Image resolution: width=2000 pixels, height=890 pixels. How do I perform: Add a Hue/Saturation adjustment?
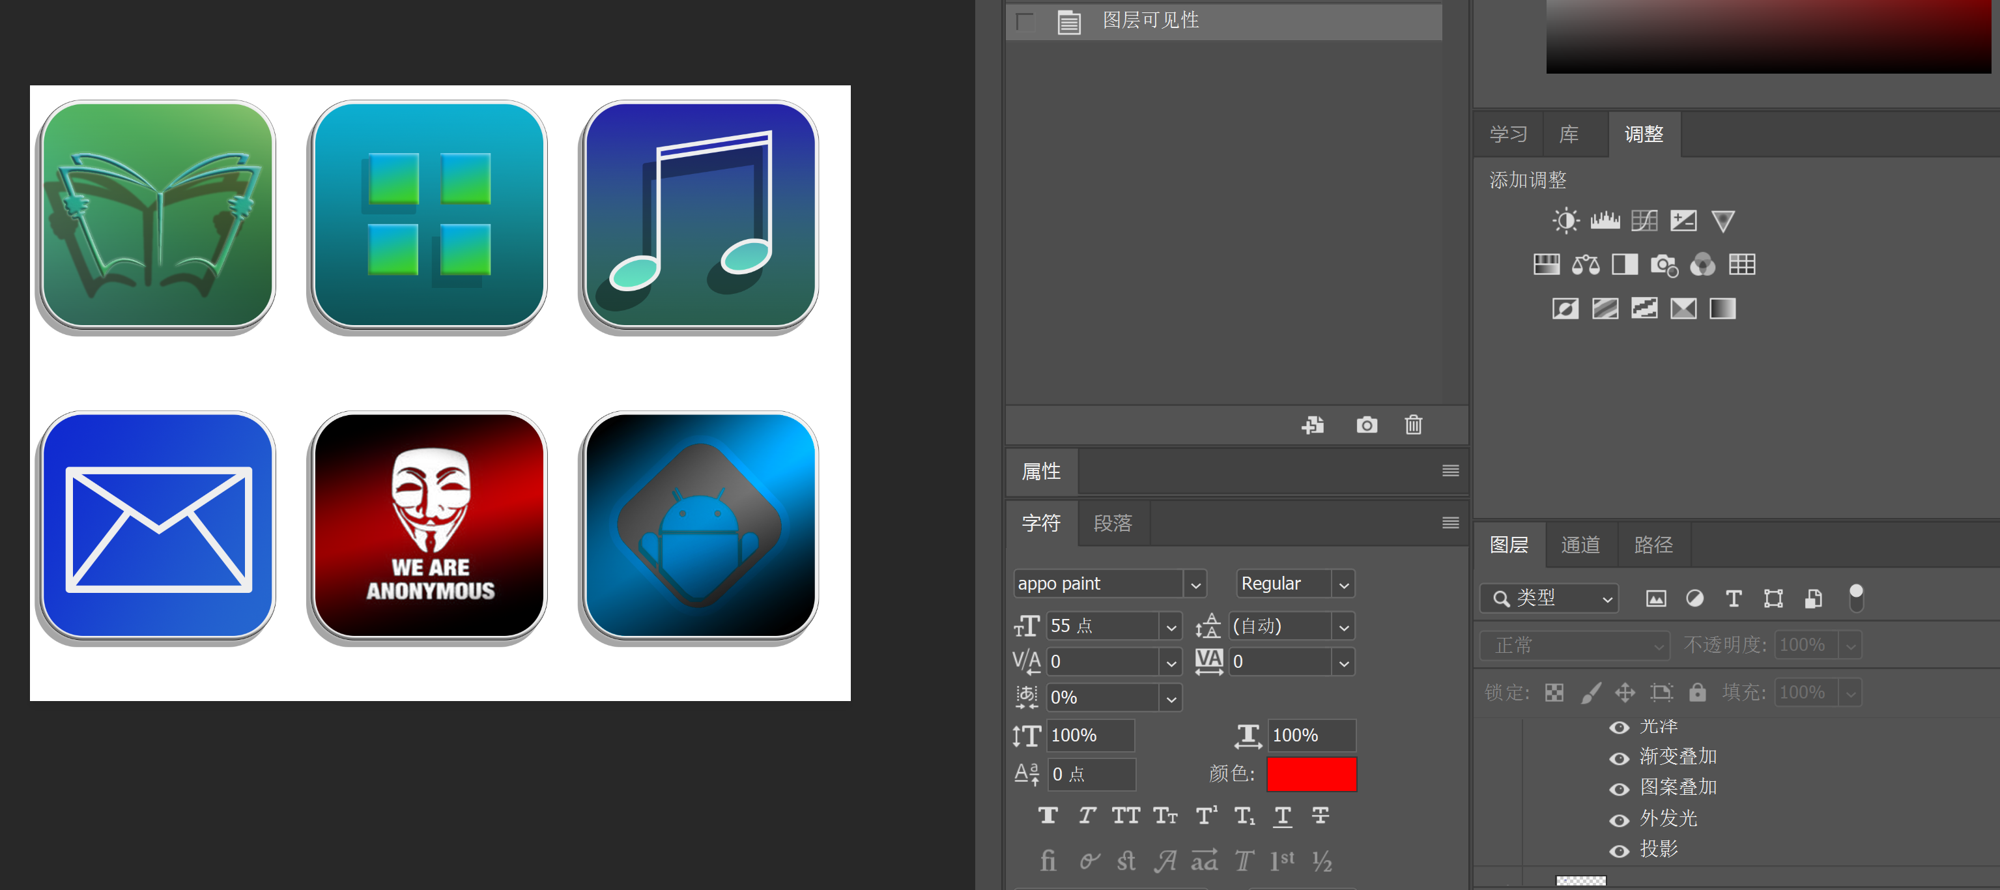point(1546,265)
